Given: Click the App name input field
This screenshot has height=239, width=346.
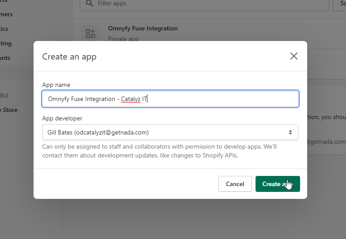Looking at the screenshot, I should [170, 99].
